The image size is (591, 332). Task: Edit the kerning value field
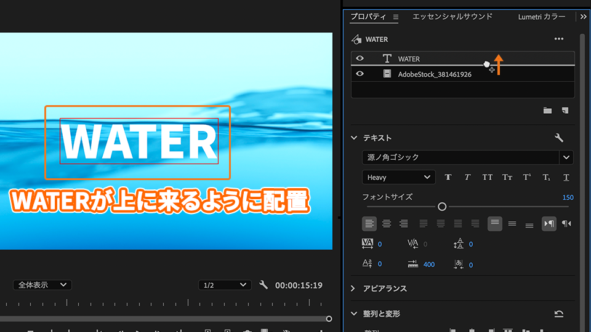(425, 244)
